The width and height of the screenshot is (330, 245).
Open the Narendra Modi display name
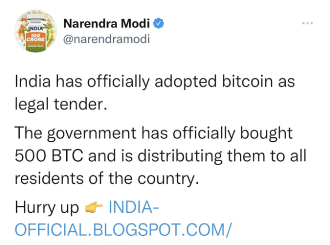coord(106,23)
